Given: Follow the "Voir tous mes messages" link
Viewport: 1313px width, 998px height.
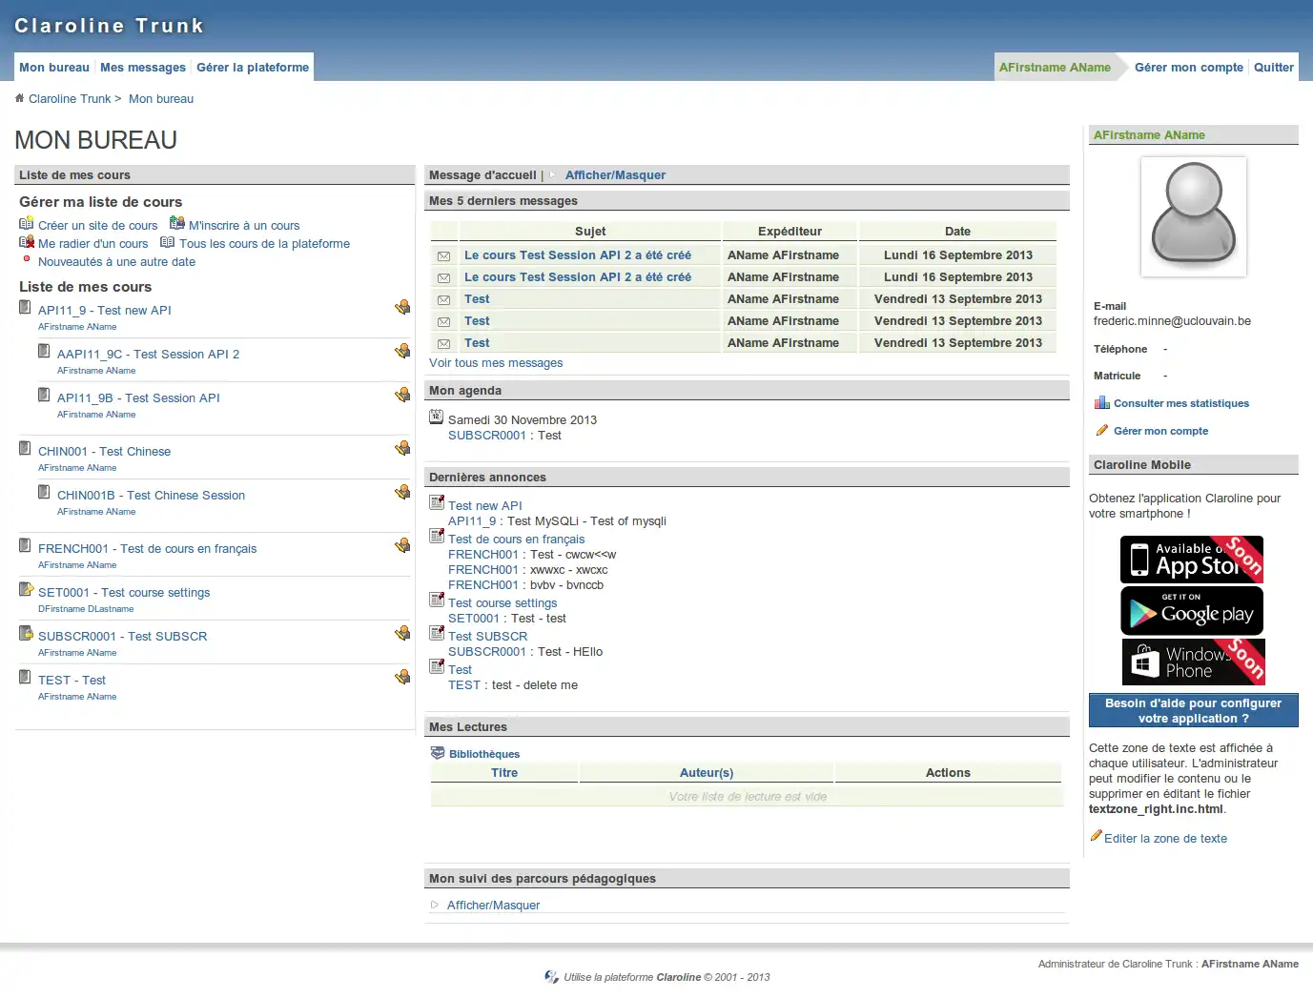Looking at the screenshot, I should (496, 362).
